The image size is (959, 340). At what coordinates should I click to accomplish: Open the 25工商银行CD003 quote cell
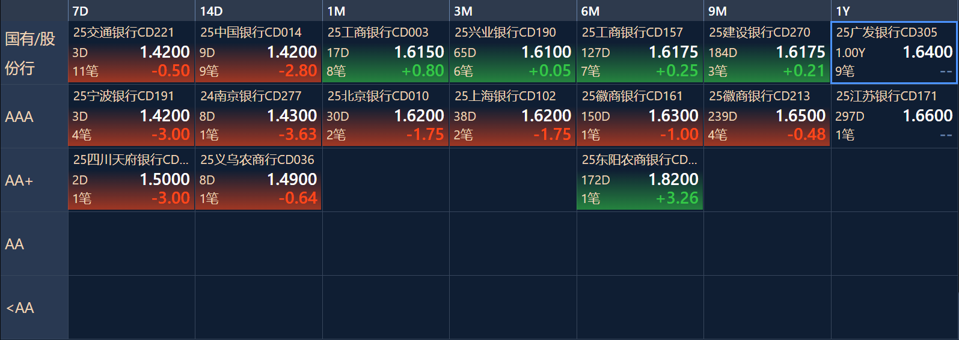tap(385, 52)
